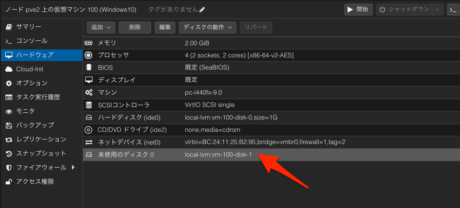Click the pencil icon to edit tags

click(202, 10)
